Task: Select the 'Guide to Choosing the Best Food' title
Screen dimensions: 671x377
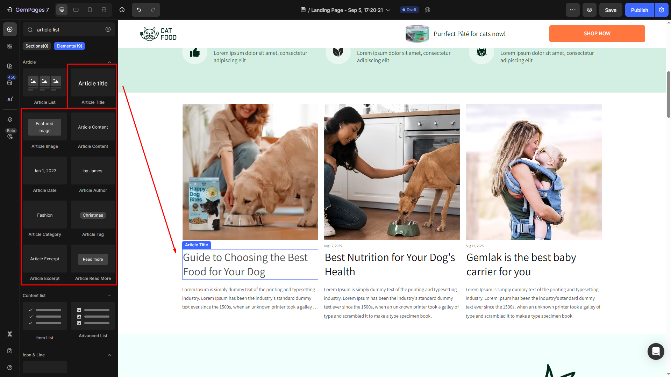Action: tap(250, 264)
